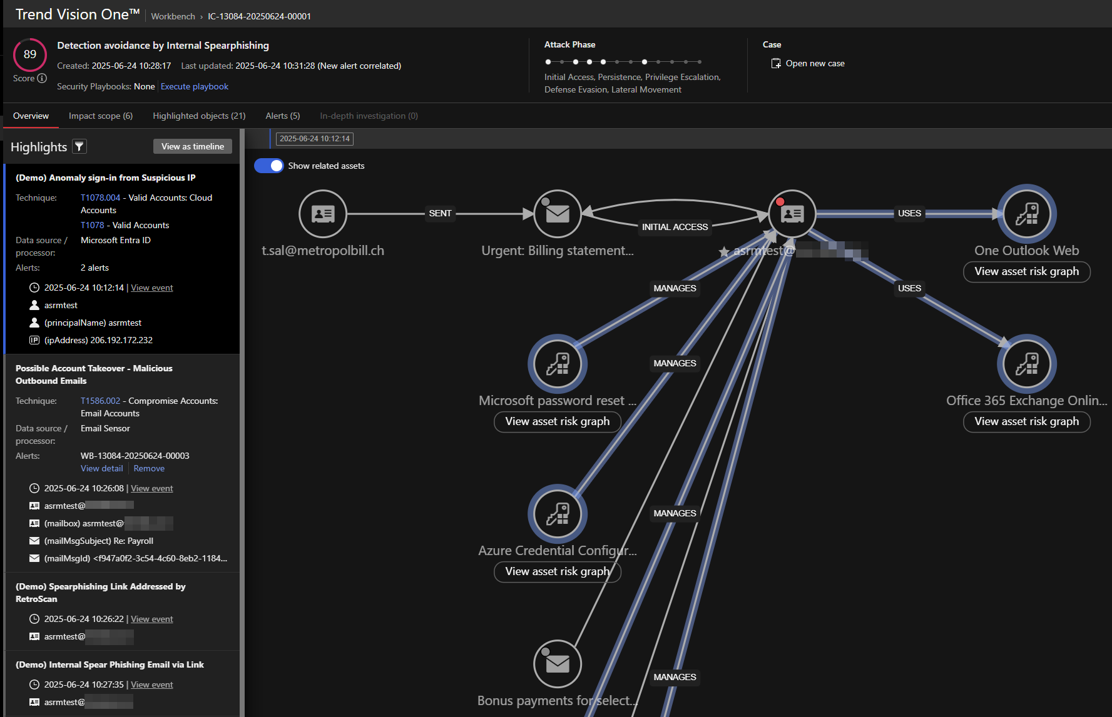Click View asset risk graph under One Outlook Web
Image resolution: width=1112 pixels, height=717 pixels.
[x=1026, y=271]
